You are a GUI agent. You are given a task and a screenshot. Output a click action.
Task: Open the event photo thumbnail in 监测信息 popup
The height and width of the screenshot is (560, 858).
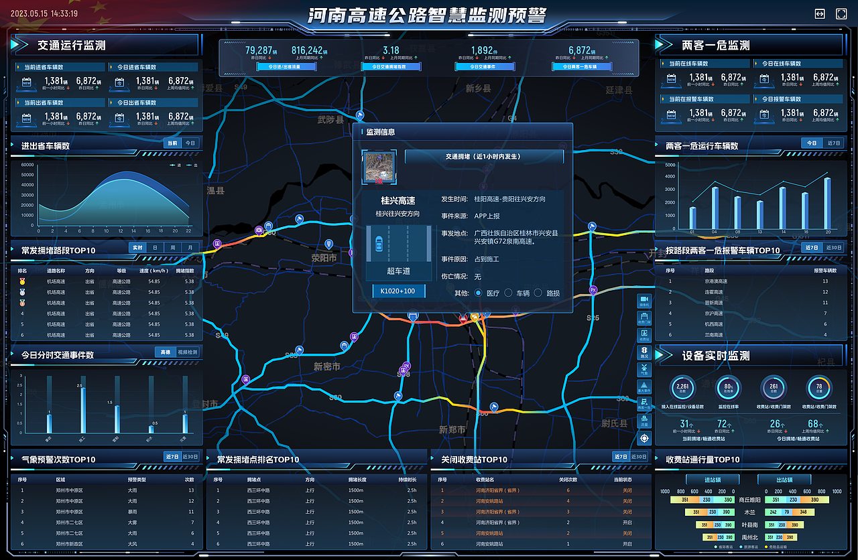coord(379,167)
